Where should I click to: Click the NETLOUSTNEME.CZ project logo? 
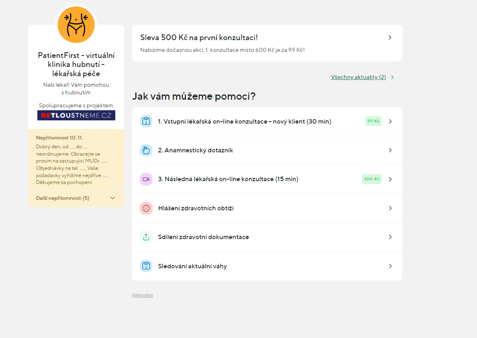click(x=76, y=116)
